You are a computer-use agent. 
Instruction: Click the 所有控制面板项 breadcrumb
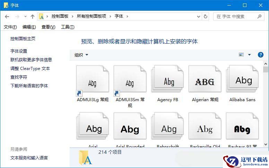click(x=92, y=17)
